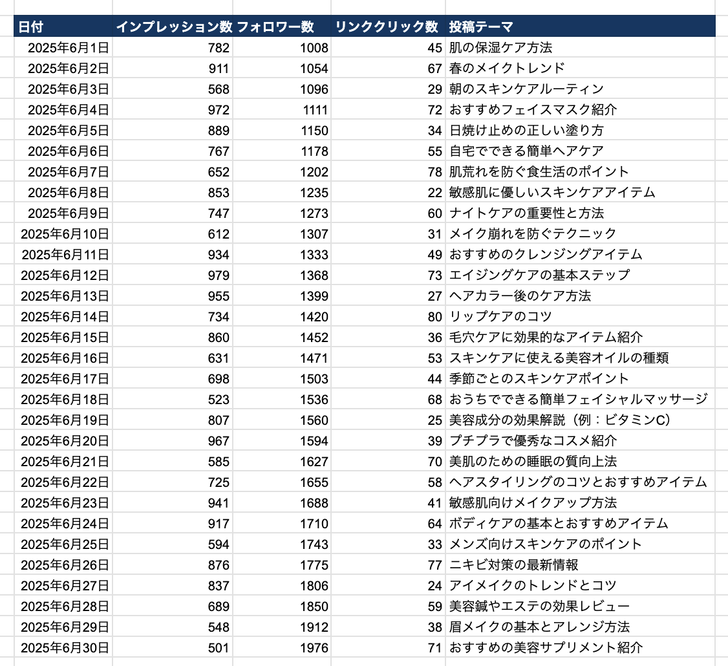Select the cell おうちでできる簡単フェイシャルマッサージ

(x=581, y=399)
